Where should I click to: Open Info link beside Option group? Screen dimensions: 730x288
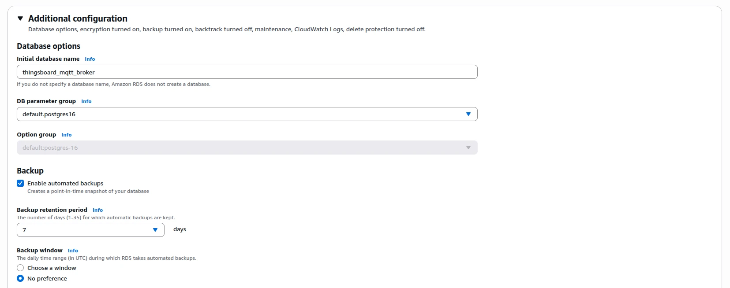(x=67, y=135)
